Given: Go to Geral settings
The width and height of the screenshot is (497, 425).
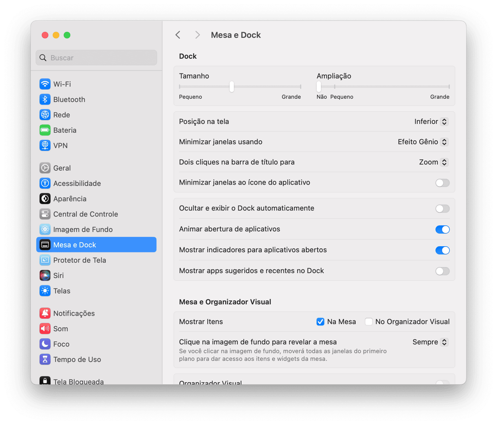Looking at the screenshot, I should [96, 168].
